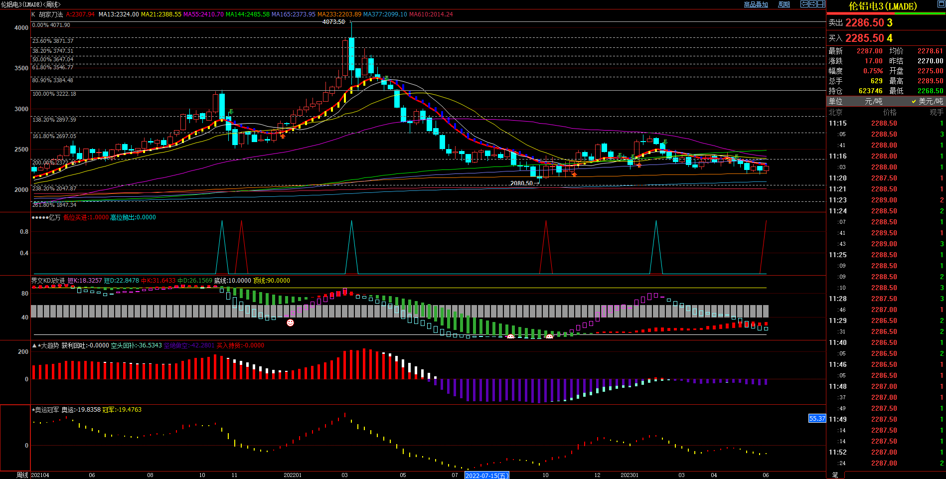This screenshot has width=946, height=479.
Task: Click the 奥运冠军 indicator title
Action: click(47, 410)
